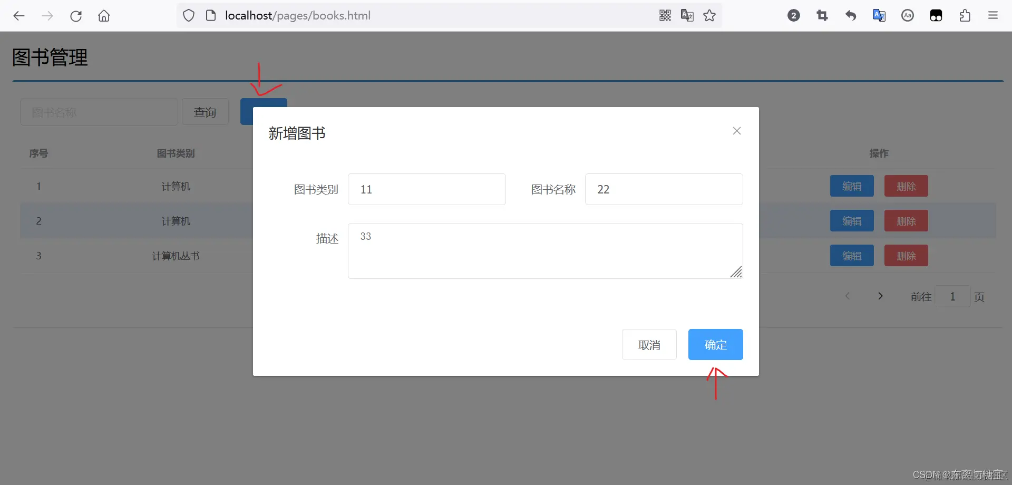
Task: Click the undo arrow extension icon
Action: click(x=850, y=15)
